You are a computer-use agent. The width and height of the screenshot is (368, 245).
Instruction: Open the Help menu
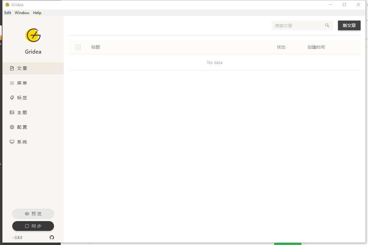[37, 13]
